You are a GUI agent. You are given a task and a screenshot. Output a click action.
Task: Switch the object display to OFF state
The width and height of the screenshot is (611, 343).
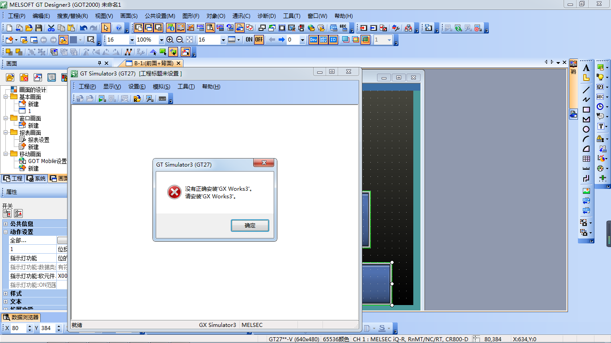coord(259,40)
